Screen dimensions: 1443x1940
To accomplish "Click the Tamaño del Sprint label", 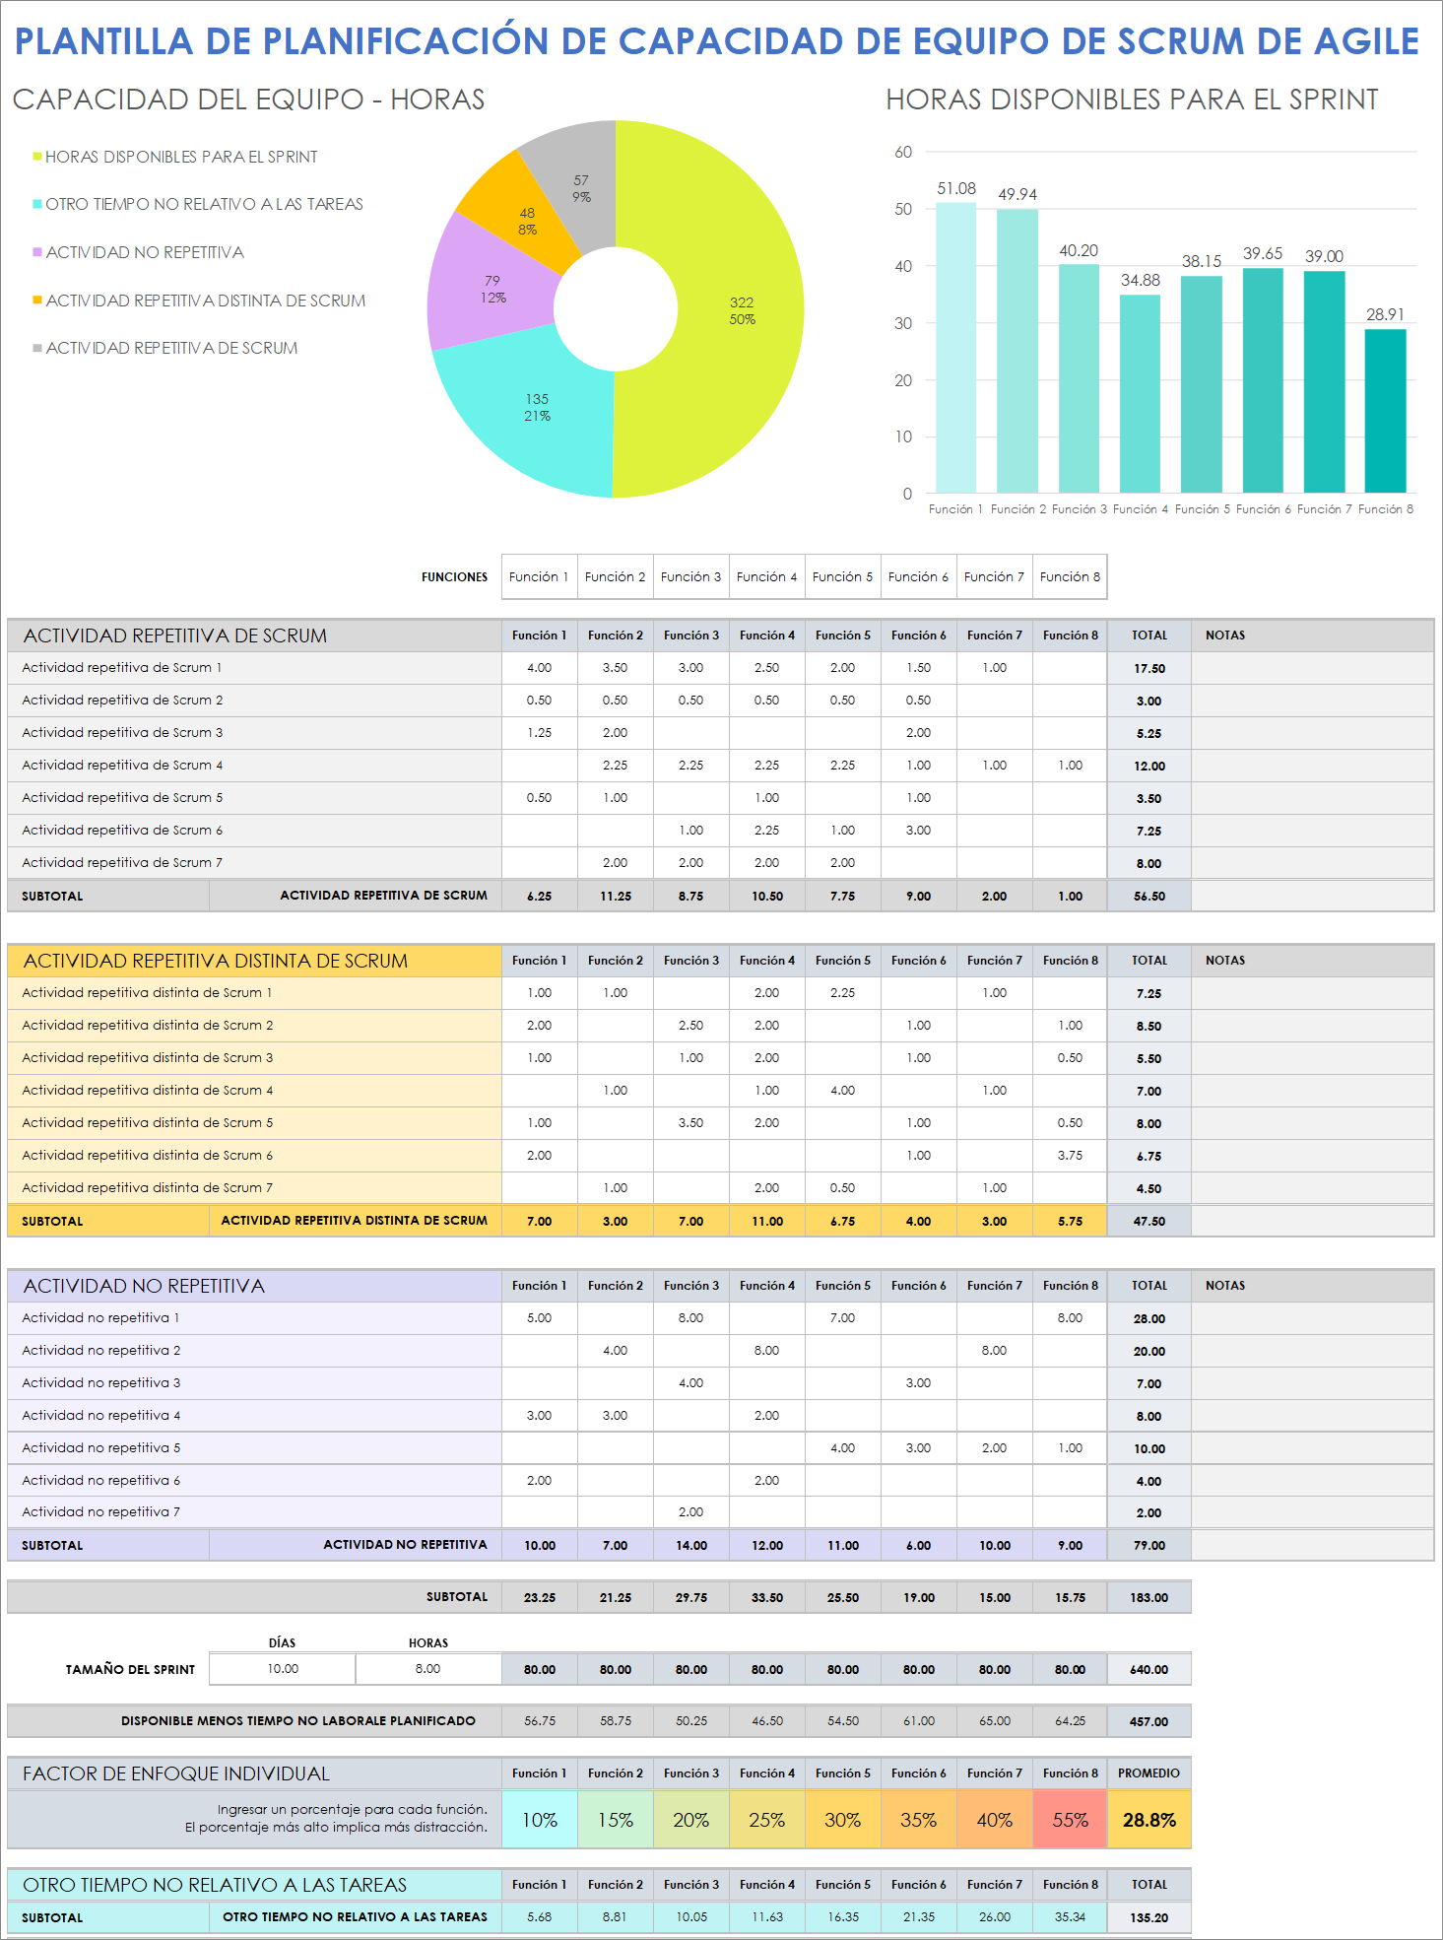I will 130,1669.
